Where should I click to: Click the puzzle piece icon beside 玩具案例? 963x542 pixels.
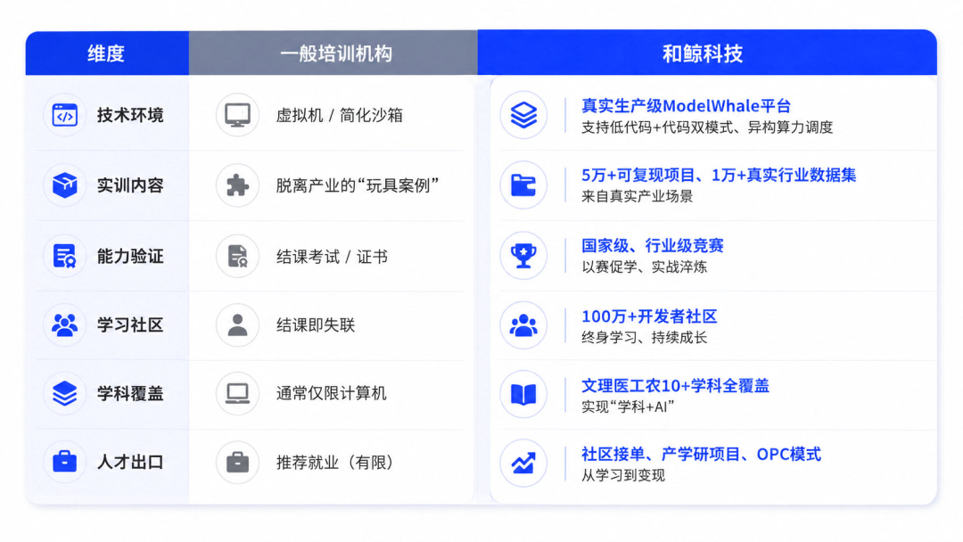tap(237, 185)
